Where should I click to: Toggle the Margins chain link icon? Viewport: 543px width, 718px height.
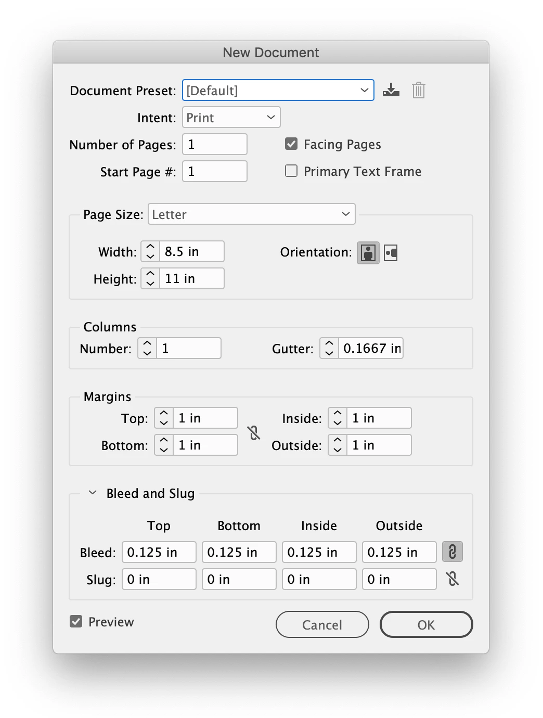click(254, 432)
